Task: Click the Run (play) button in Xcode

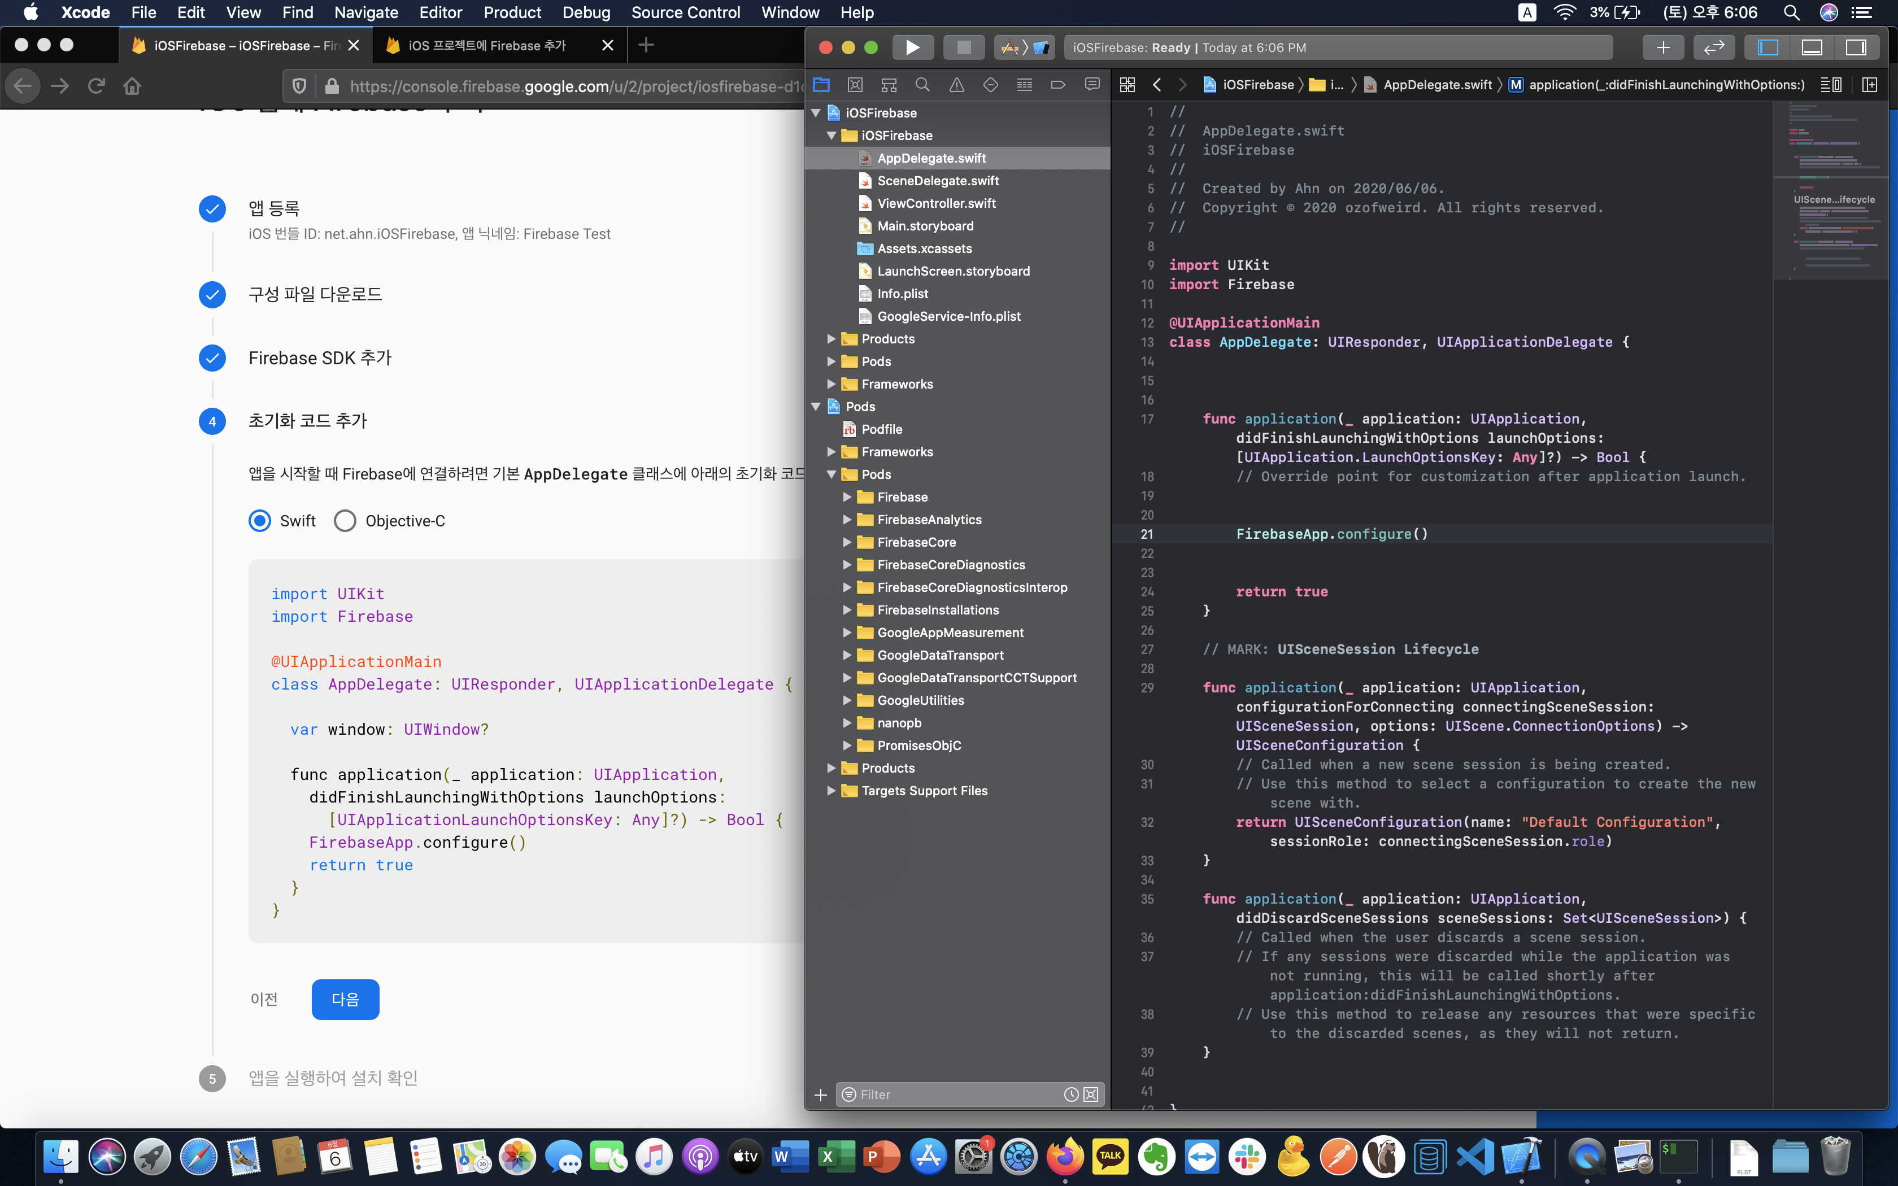Action: (x=912, y=47)
